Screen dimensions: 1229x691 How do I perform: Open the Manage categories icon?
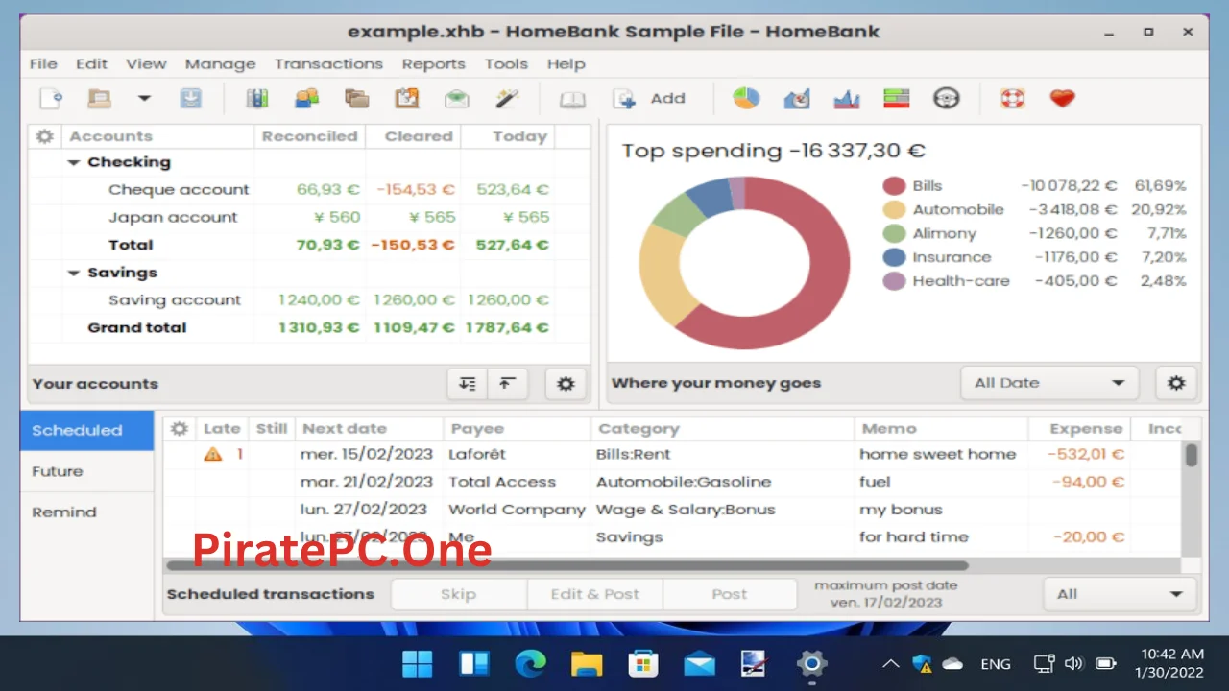pyautogui.click(x=356, y=98)
